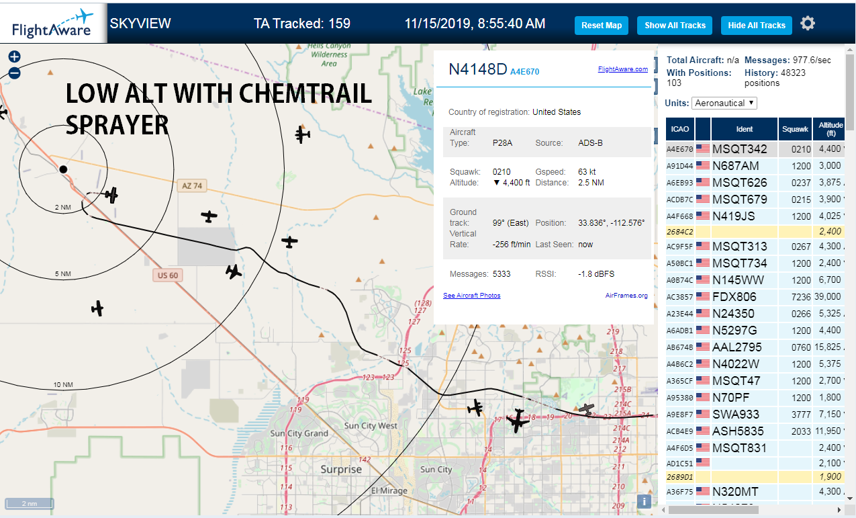The width and height of the screenshot is (856, 518).
Task: Select the N145WW aircraft row
Action: pyautogui.click(x=755, y=280)
